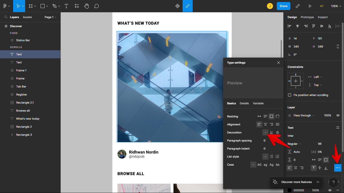Apply underline text decoration
The height and width of the screenshot is (193, 344).
point(271,132)
